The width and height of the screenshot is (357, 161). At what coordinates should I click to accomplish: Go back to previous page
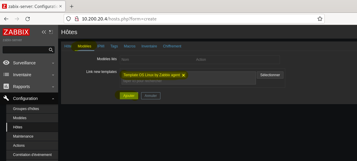6,19
